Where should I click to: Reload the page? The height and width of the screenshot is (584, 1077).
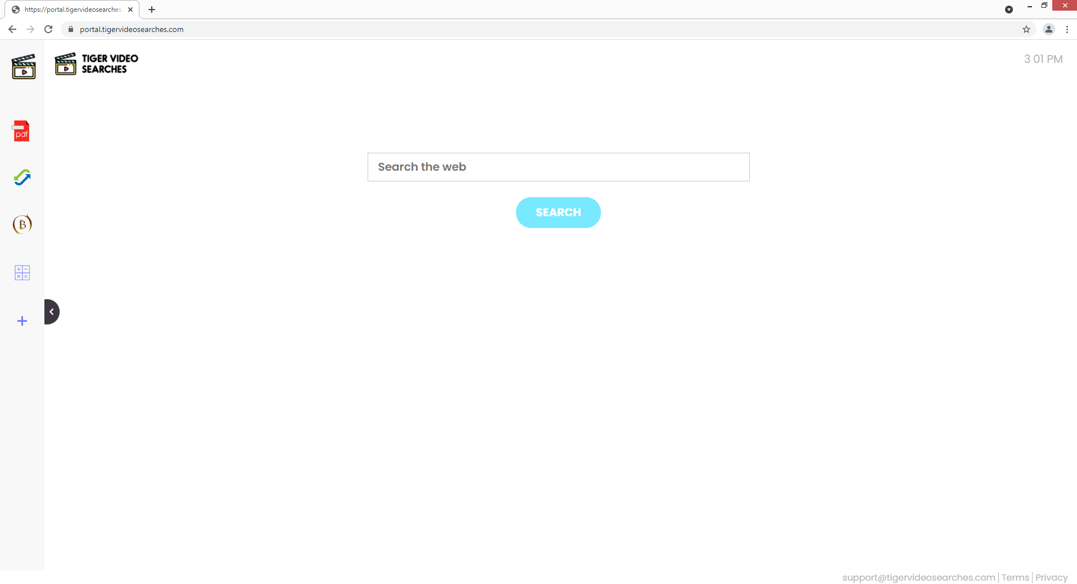(48, 29)
